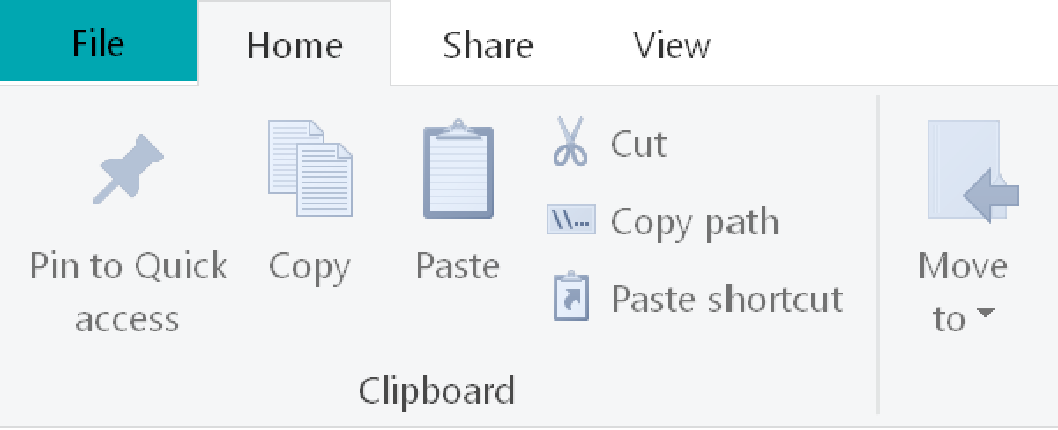Image resolution: width=1058 pixels, height=430 pixels.
Task: Select the 'Paste shortcut' text label
Action: (726, 299)
